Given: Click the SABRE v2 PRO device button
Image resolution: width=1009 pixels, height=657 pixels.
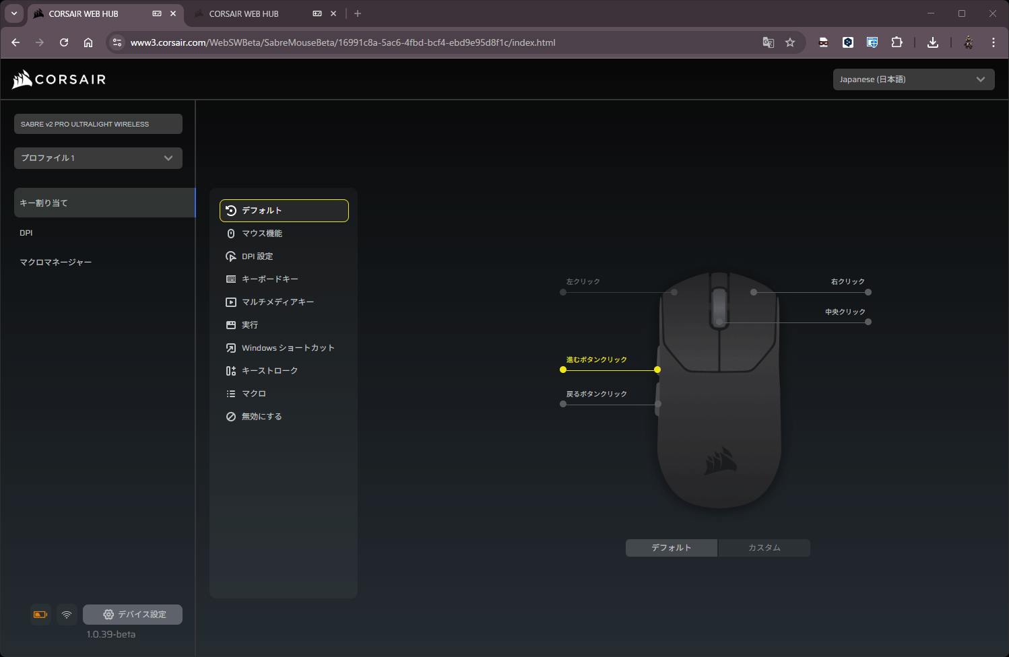Looking at the screenshot, I should (98, 124).
